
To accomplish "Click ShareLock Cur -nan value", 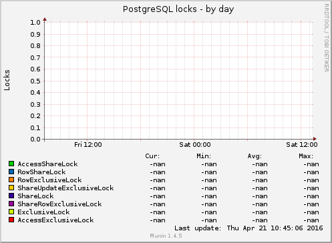I will coord(158,196).
